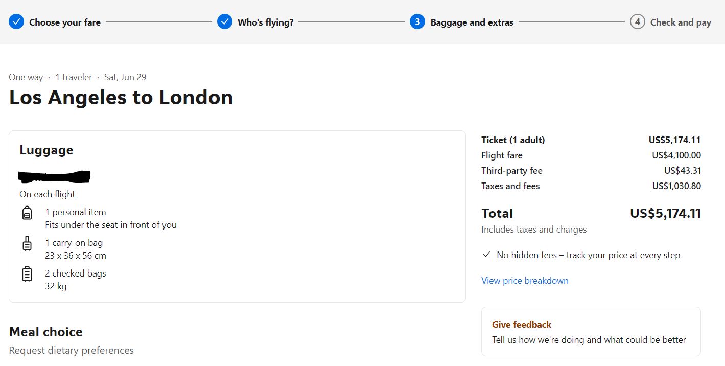
Task: Open the Give feedback card
Action: point(591,331)
